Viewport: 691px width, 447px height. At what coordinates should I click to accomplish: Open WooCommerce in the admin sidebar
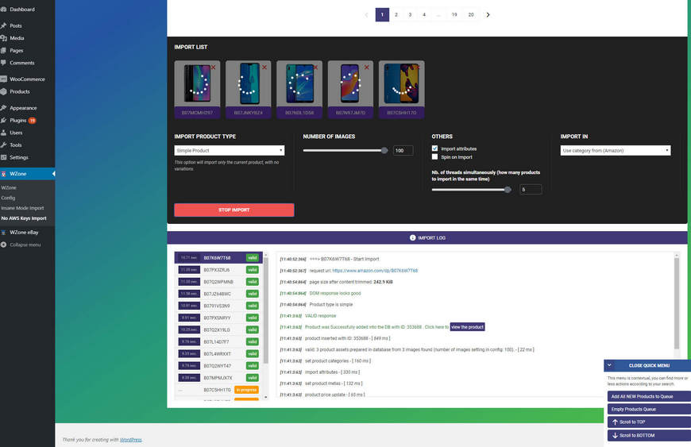pos(25,79)
